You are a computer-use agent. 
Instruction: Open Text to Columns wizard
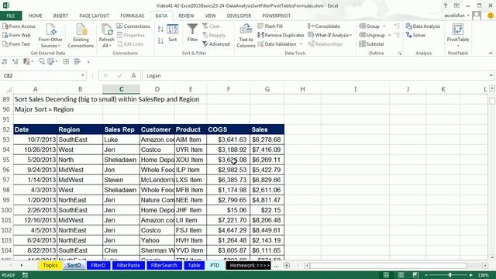tap(246, 36)
